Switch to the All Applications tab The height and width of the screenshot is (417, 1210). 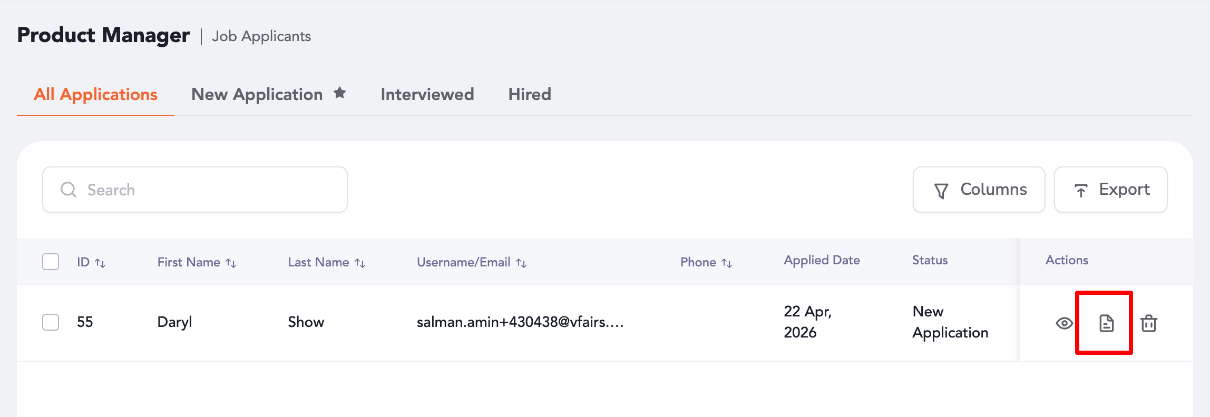coord(95,94)
